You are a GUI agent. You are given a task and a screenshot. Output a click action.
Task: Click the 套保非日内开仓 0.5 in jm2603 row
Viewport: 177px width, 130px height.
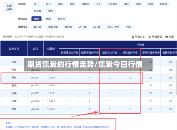click(x=150, y=93)
